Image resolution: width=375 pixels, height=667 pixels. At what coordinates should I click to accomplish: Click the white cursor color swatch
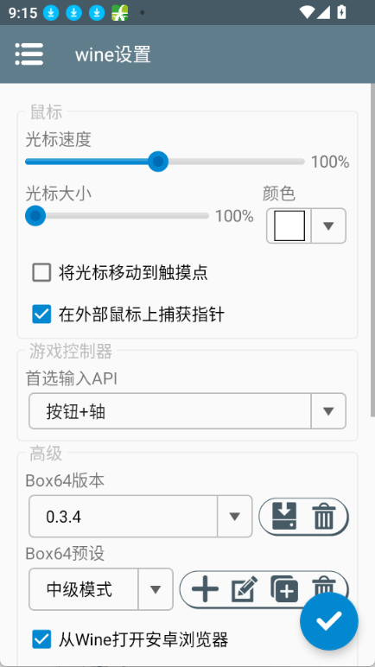(289, 226)
